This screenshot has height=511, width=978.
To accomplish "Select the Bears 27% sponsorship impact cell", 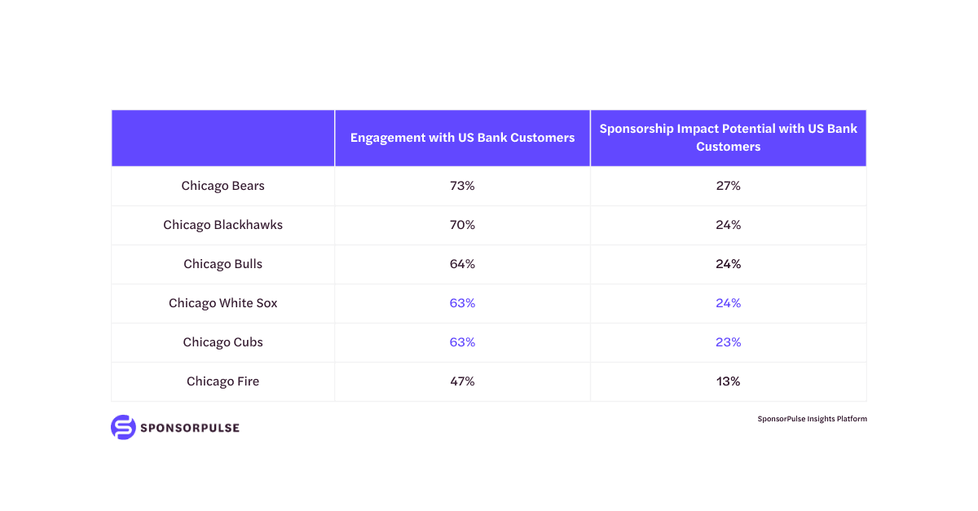I will coord(728,186).
